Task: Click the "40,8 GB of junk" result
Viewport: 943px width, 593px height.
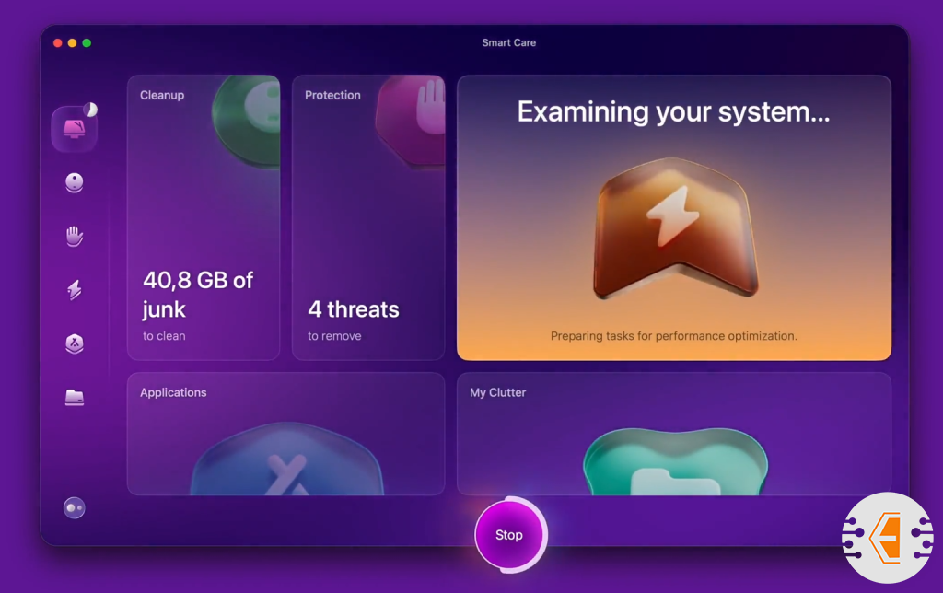Action: click(197, 294)
